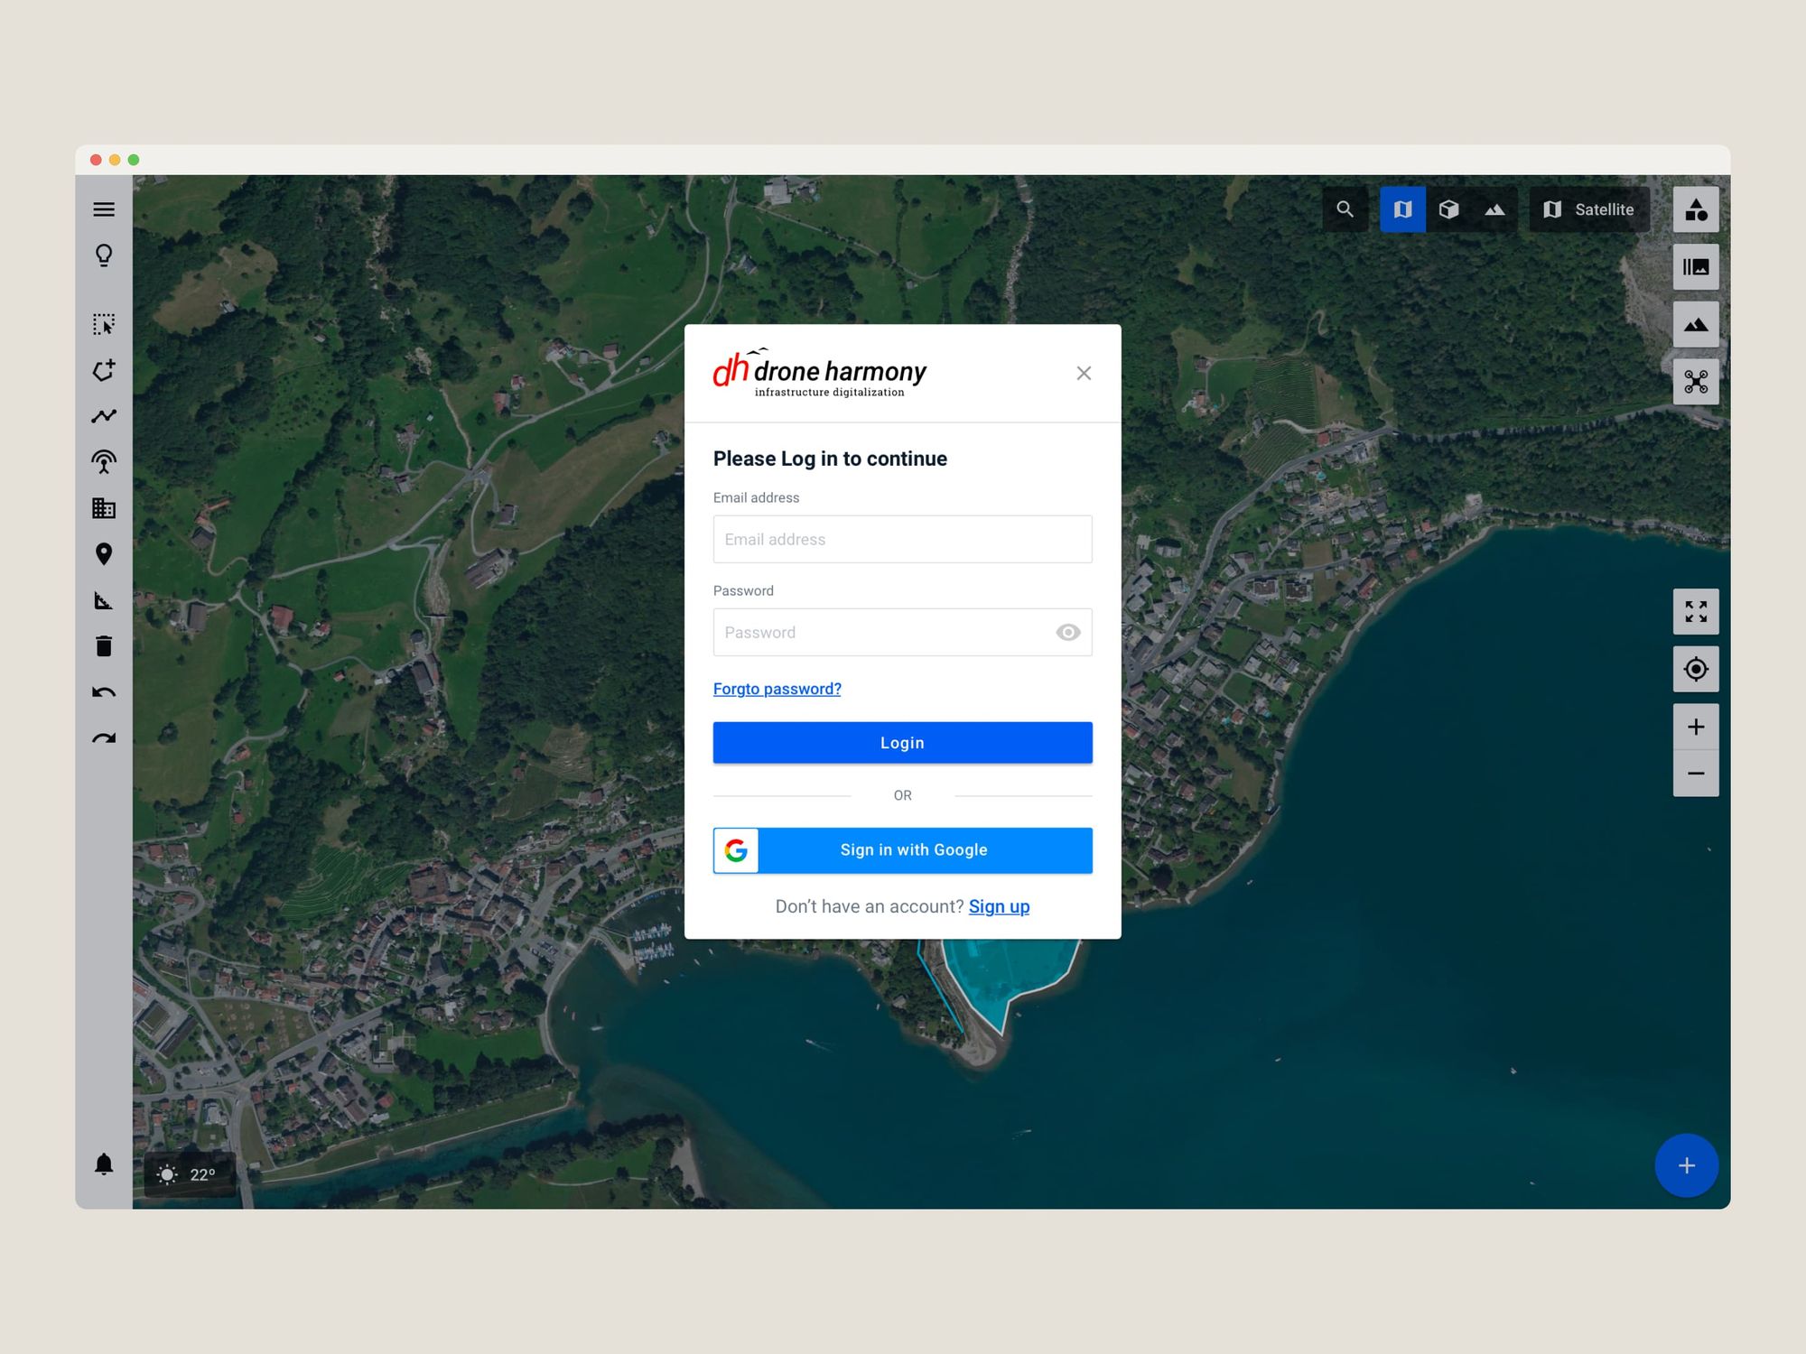
Task: Switch to 3D cube view mode
Action: (x=1448, y=209)
